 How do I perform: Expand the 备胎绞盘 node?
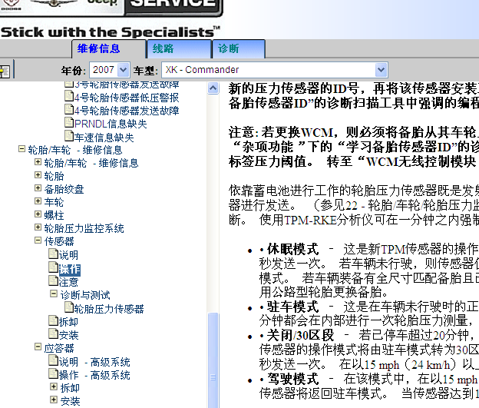pos(38,187)
